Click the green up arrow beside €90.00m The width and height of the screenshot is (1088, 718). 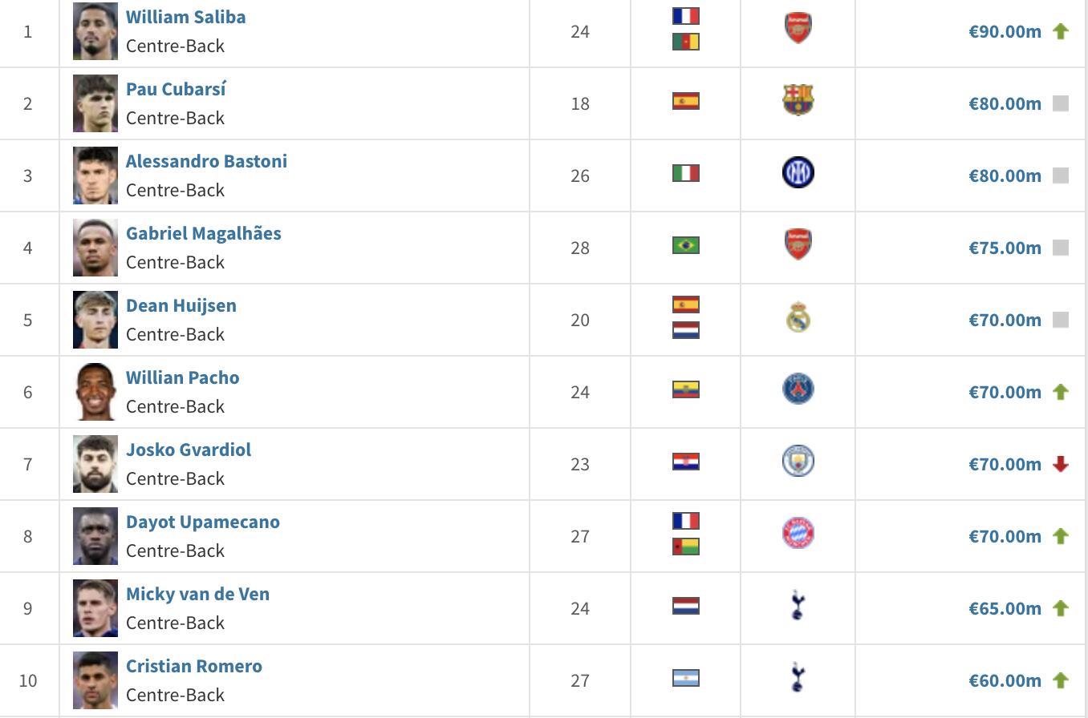pos(1061,31)
